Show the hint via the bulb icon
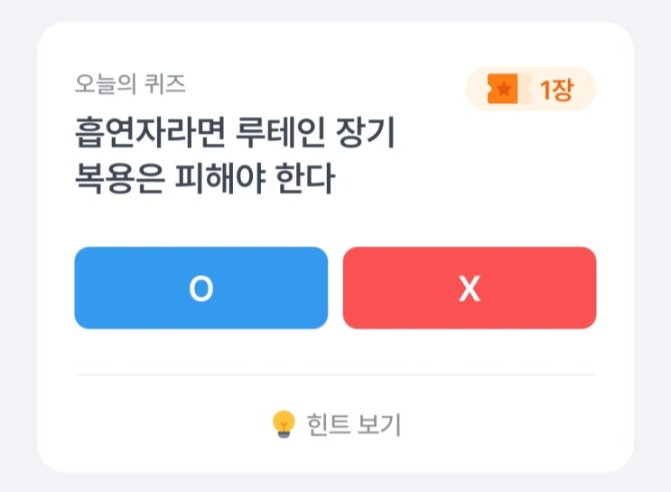This screenshot has width=671, height=492. point(284,423)
